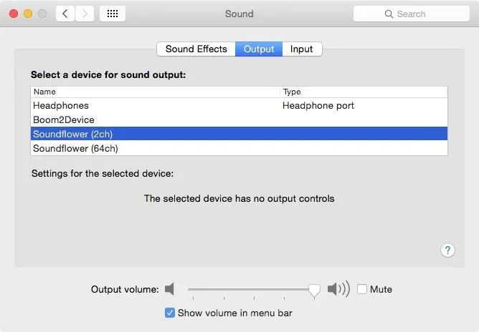Open the help question mark button
The width and height of the screenshot is (479, 332).
[x=447, y=250]
